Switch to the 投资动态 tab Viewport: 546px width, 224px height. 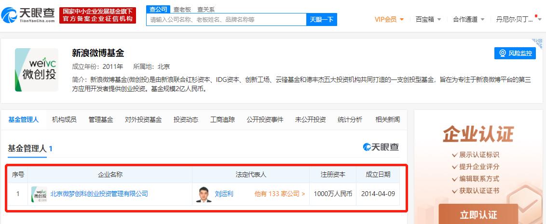186,119
